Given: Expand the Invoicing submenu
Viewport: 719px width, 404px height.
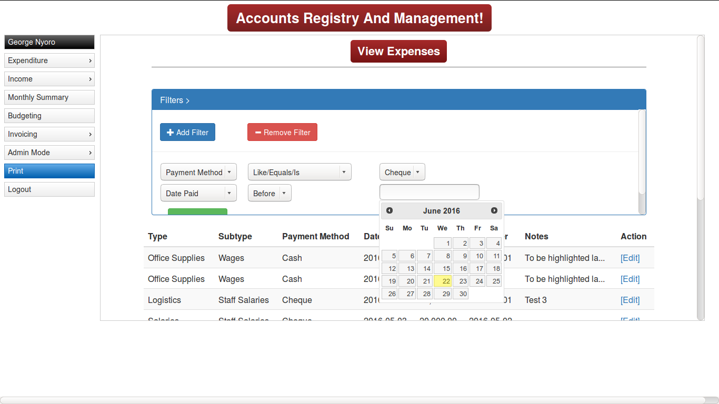Looking at the screenshot, I should pyautogui.click(x=49, y=134).
